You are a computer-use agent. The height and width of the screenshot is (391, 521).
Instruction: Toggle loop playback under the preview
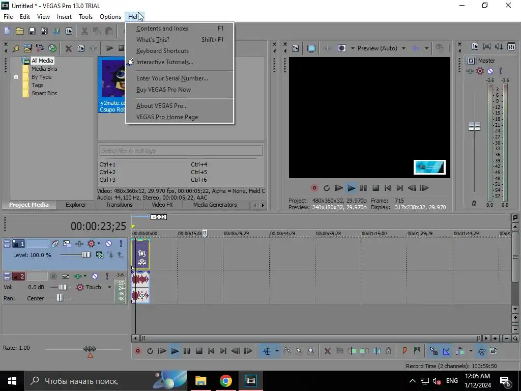pos(326,188)
